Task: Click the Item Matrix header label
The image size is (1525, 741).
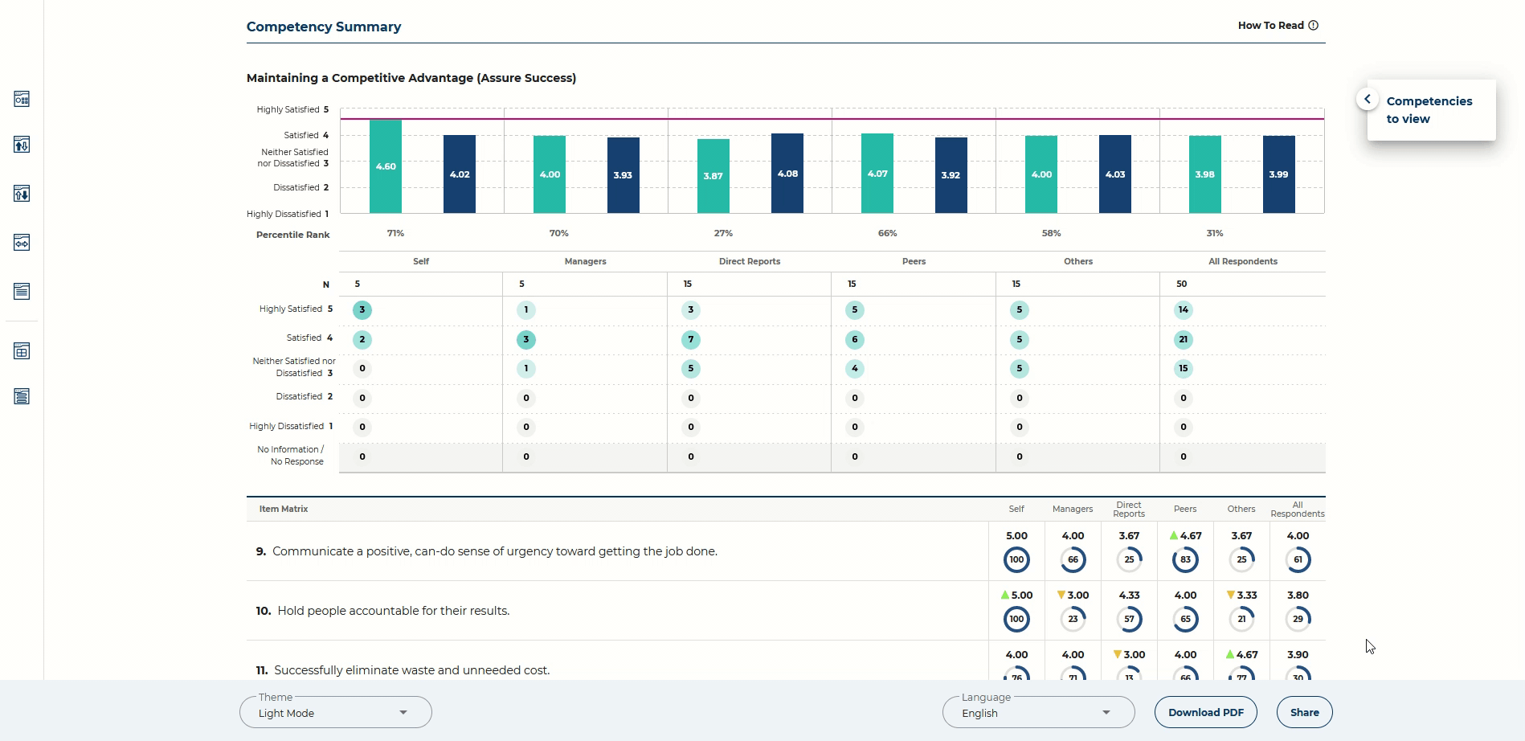Action: (x=284, y=509)
